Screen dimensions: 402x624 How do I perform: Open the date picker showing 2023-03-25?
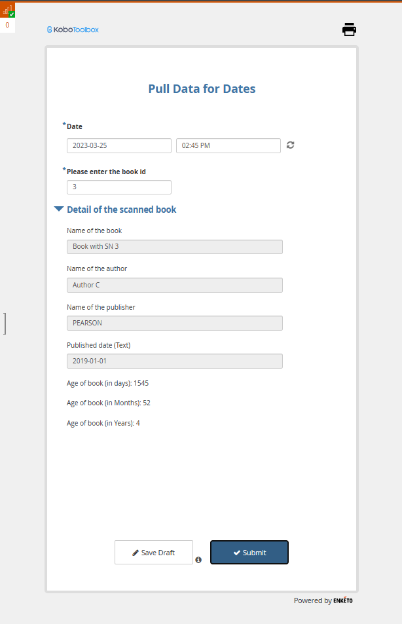tap(119, 145)
